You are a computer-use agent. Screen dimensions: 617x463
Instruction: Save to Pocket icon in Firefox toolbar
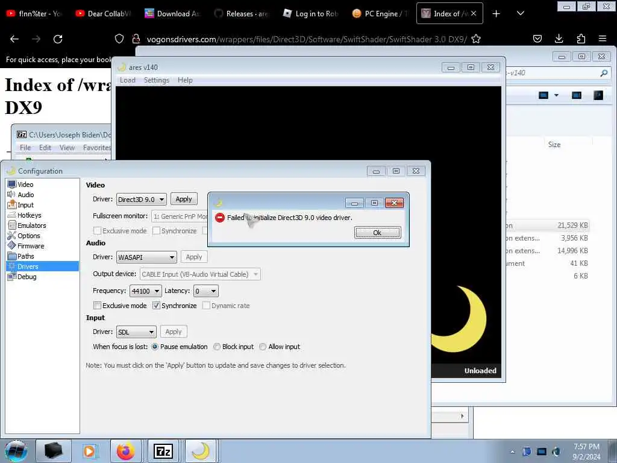click(x=537, y=39)
